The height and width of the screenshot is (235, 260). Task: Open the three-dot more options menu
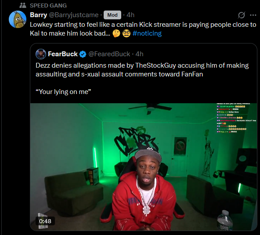pyautogui.click(x=253, y=15)
